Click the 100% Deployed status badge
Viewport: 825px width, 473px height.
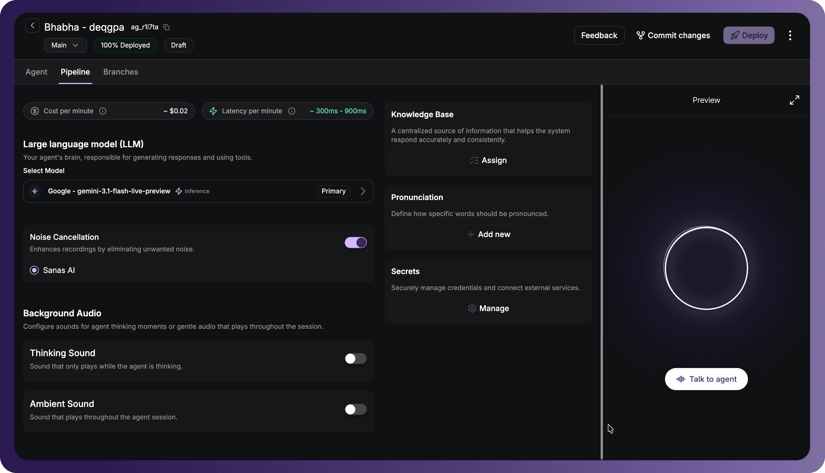coord(125,45)
